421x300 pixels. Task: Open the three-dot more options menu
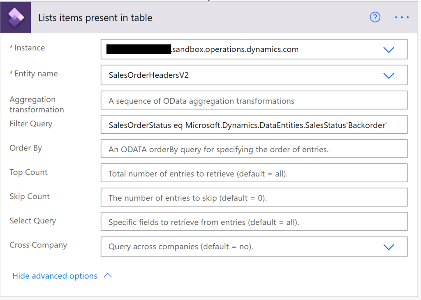pyautogui.click(x=402, y=17)
